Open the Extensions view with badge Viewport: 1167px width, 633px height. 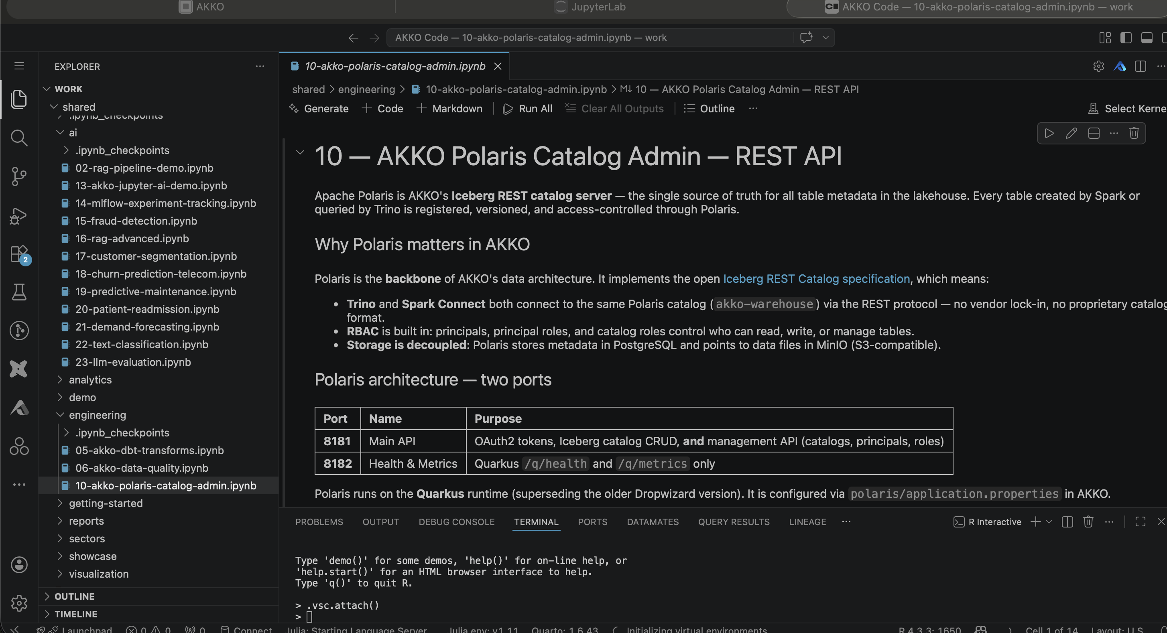pos(18,254)
